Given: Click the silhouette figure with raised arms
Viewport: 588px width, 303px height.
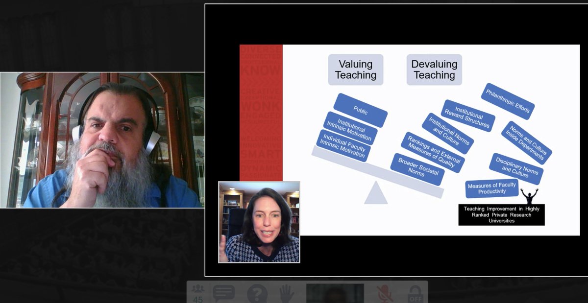Looking at the screenshot, I should point(529,196).
